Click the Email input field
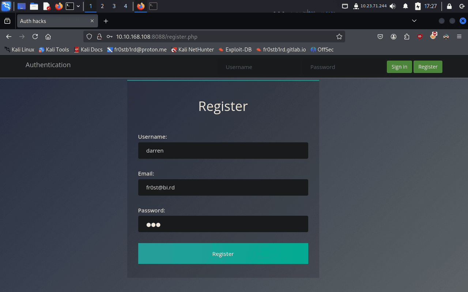The image size is (468, 292). 223,187
